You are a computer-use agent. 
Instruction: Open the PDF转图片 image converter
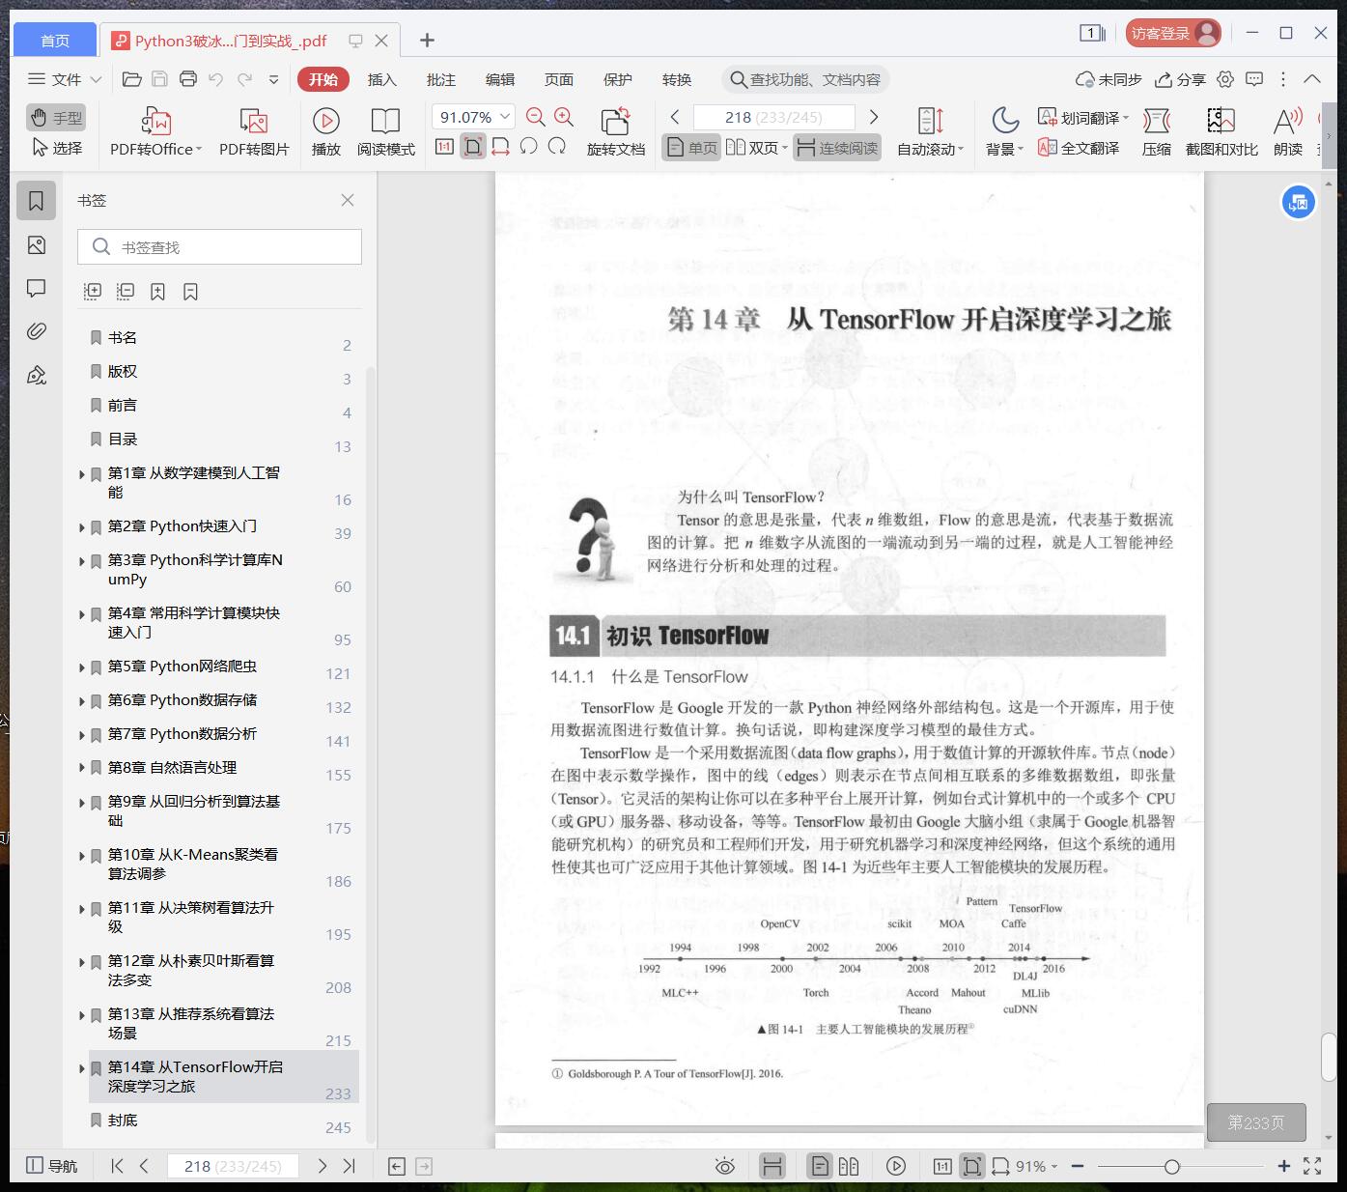click(x=254, y=132)
